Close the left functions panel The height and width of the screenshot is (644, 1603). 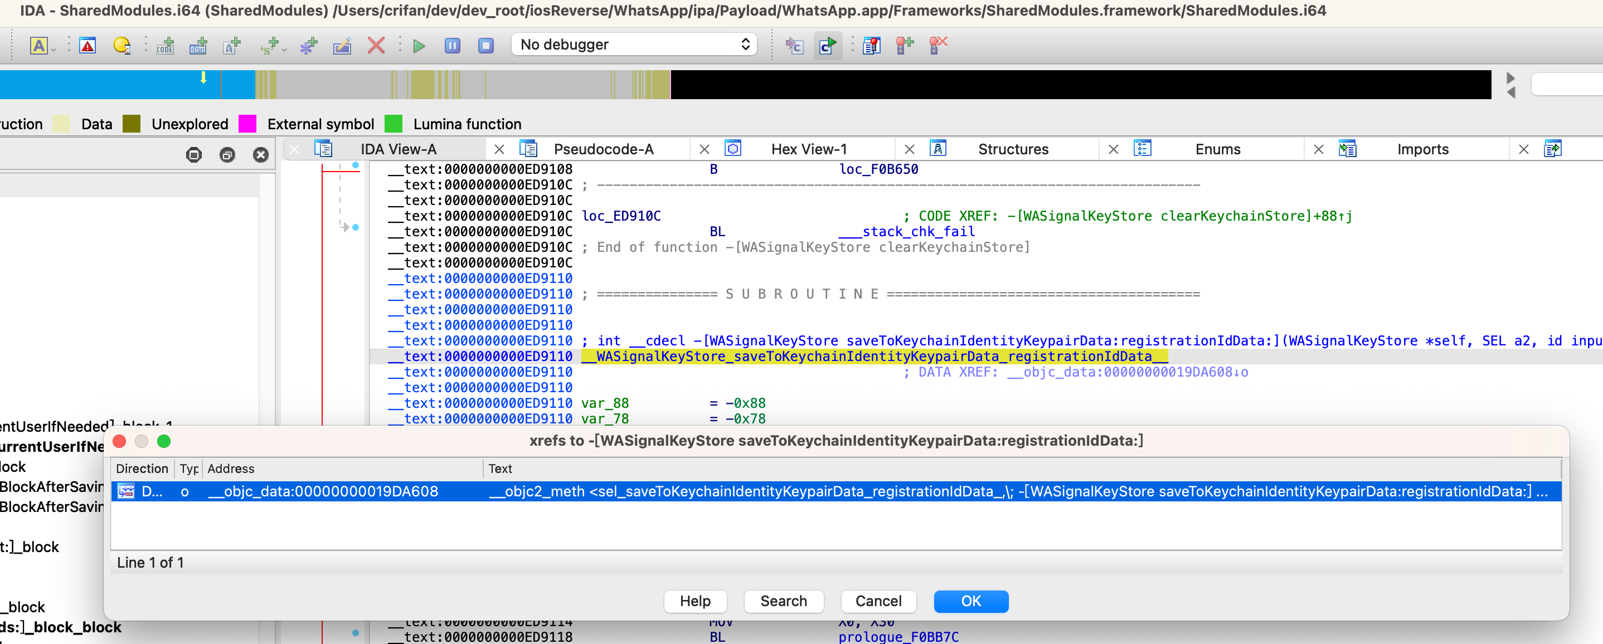[261, 154]
